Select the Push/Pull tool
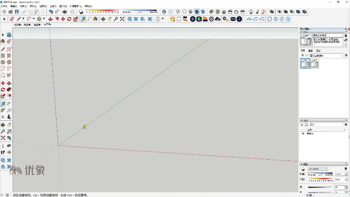Screen dimensions: 350x197 click(x=50, y=19)
